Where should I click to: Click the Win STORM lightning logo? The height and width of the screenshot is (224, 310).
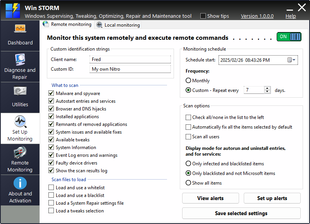tap(12, 10)
